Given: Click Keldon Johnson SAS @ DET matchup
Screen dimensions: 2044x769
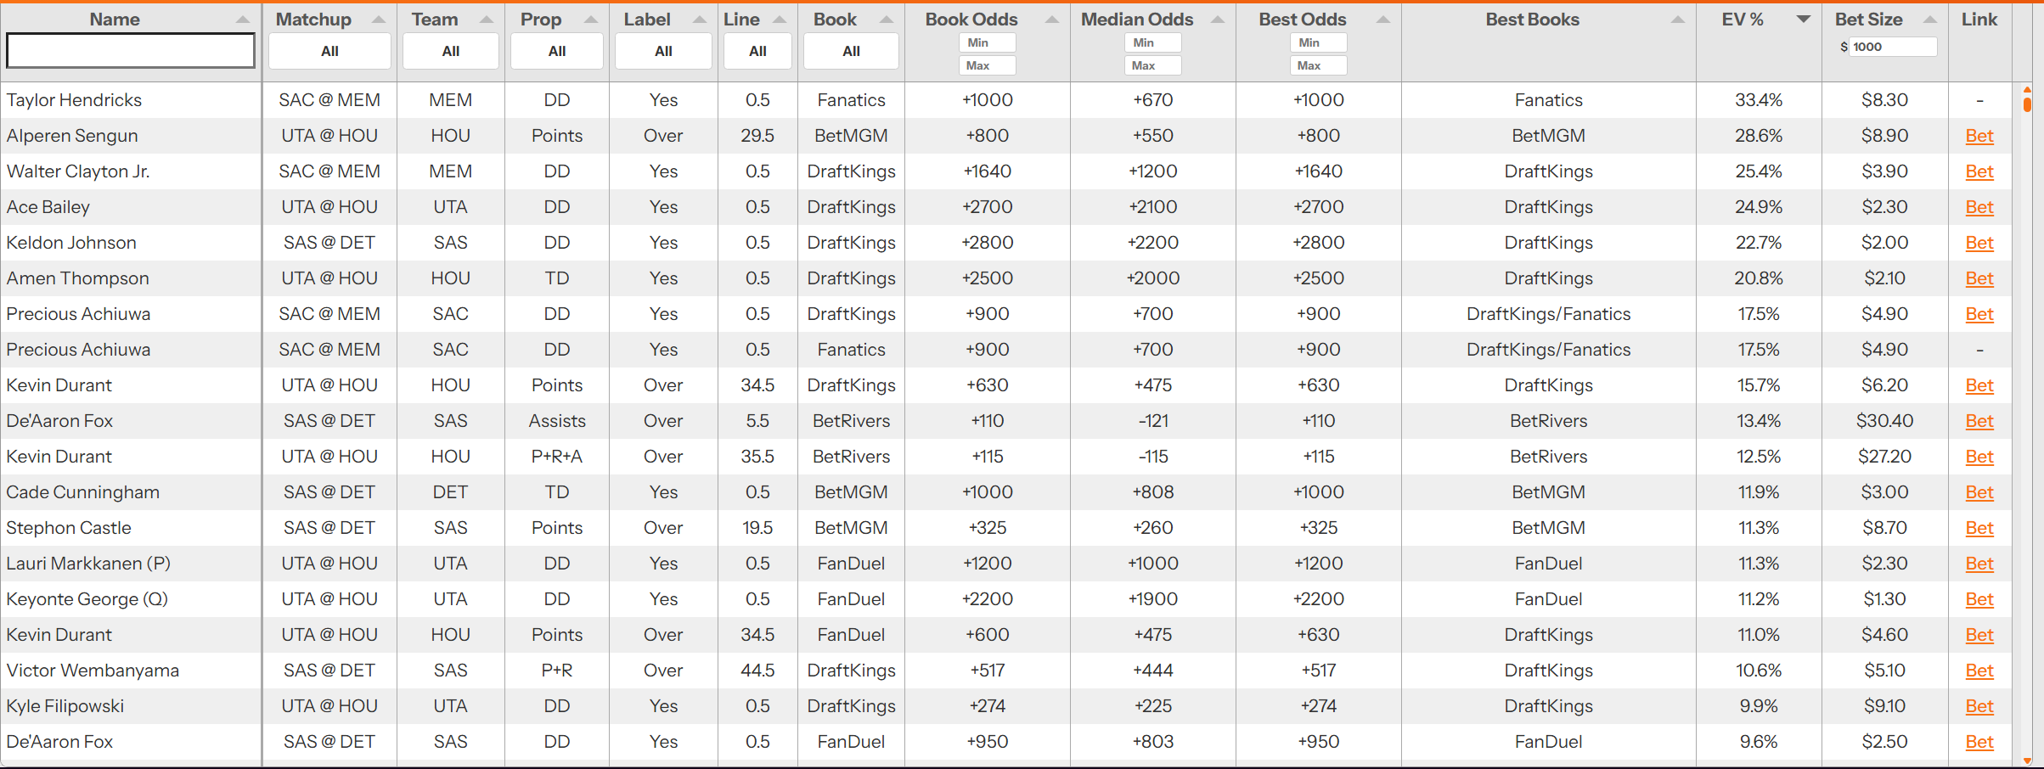Looking at the screenshot, I should click(x=329, y=243).
